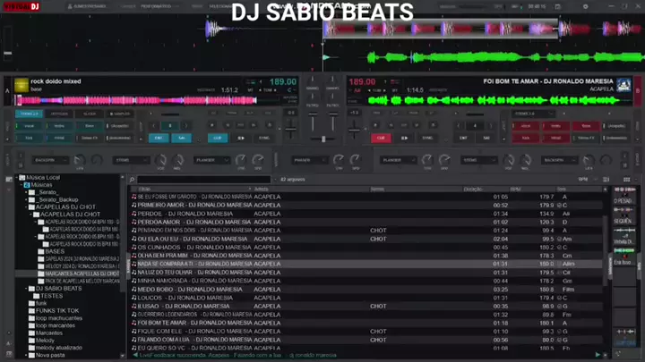
Task: Click the yellow cover art of left deck
Action: [x=21, y=86]
